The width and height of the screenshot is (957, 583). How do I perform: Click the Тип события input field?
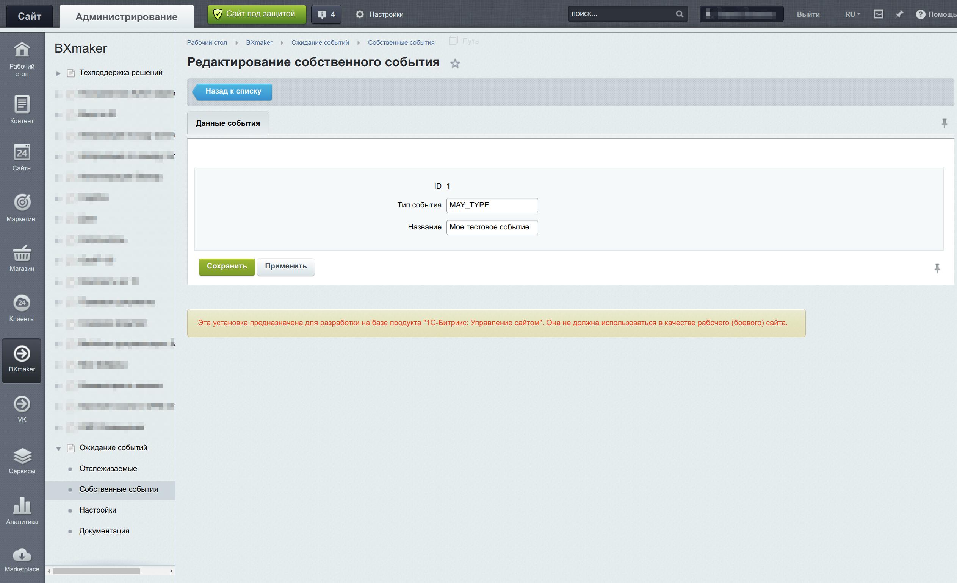click(x=492, y=205)
